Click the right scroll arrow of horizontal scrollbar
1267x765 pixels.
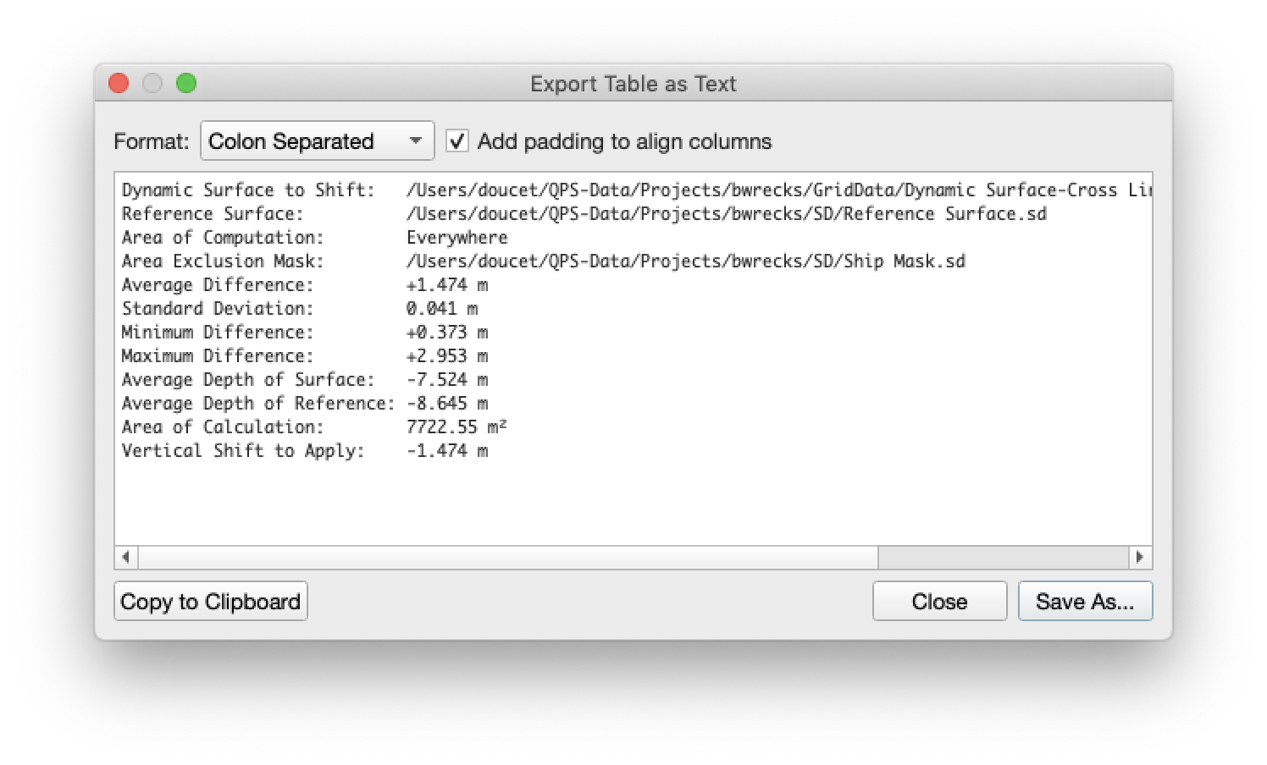(1140, 557)
